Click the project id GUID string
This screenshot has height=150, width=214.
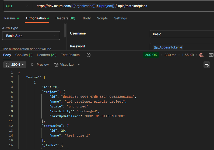(x=98, y=97)
